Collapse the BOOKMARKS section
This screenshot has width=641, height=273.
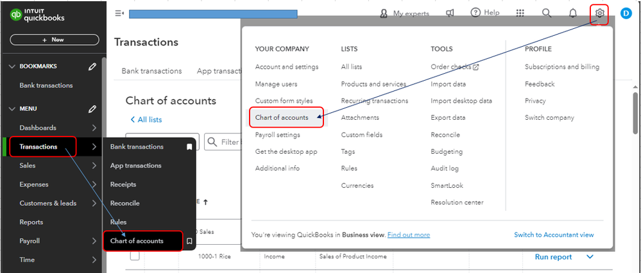(x=12, y=67)
